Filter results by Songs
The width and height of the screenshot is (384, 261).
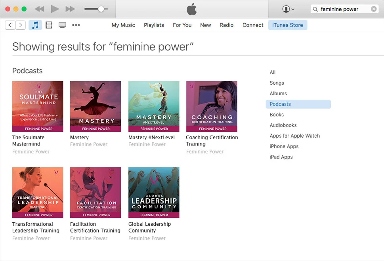(277, 83)
